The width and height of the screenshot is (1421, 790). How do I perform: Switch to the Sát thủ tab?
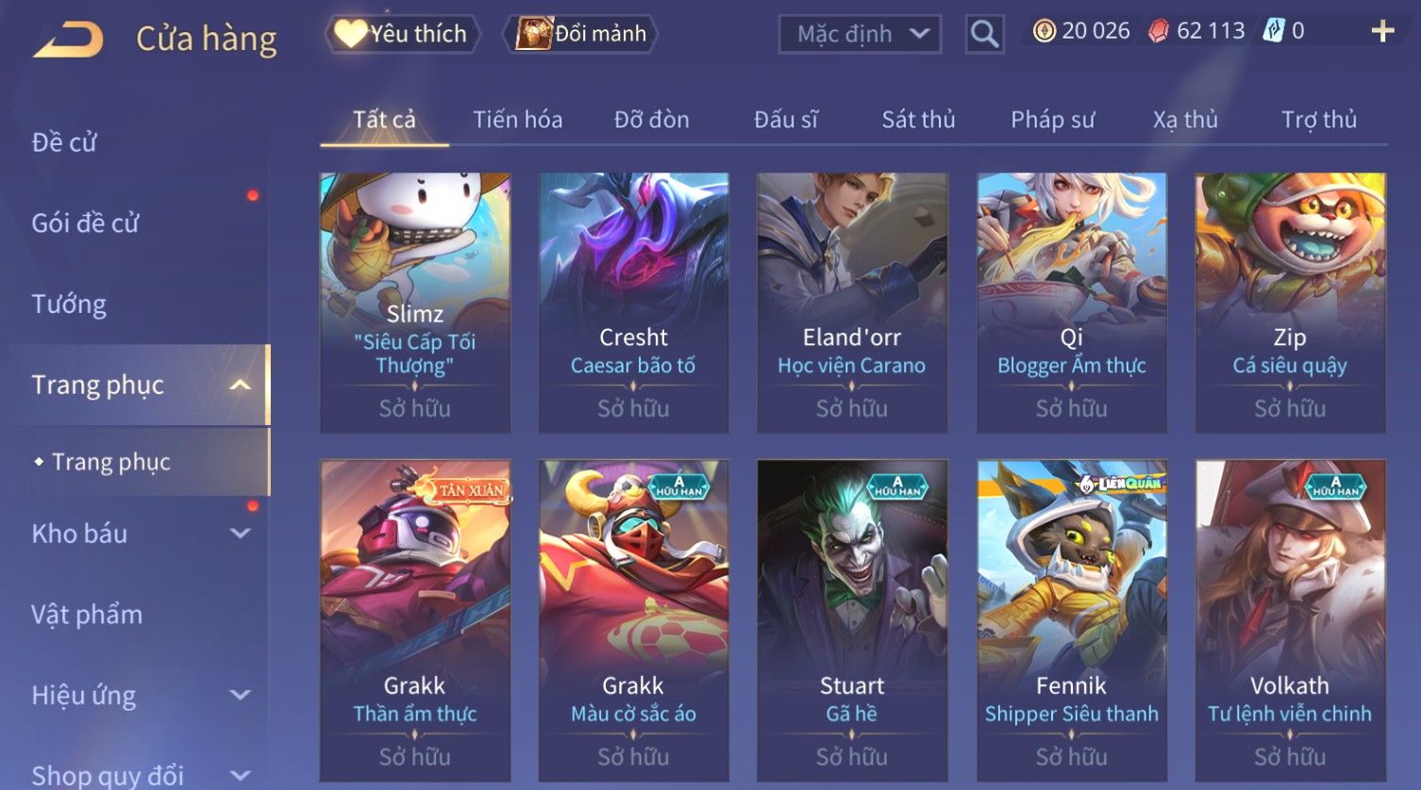(x=918, y=120)
